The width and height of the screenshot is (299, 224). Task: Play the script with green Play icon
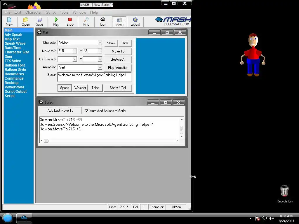56,22
